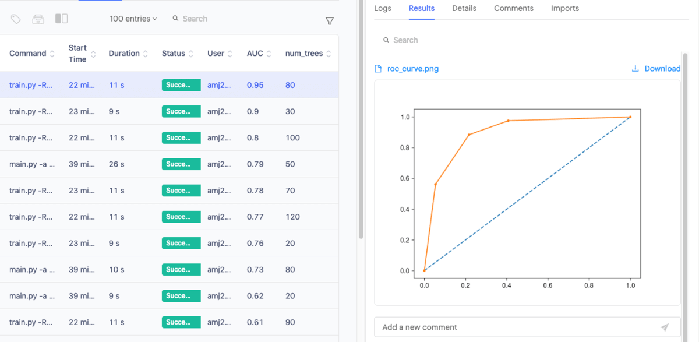Click the search magnifier in the table toolbar
The image size is (699, 342).
(175, 19)
